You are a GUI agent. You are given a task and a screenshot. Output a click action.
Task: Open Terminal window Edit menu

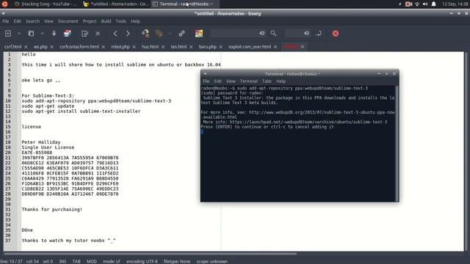pos(217,81)
